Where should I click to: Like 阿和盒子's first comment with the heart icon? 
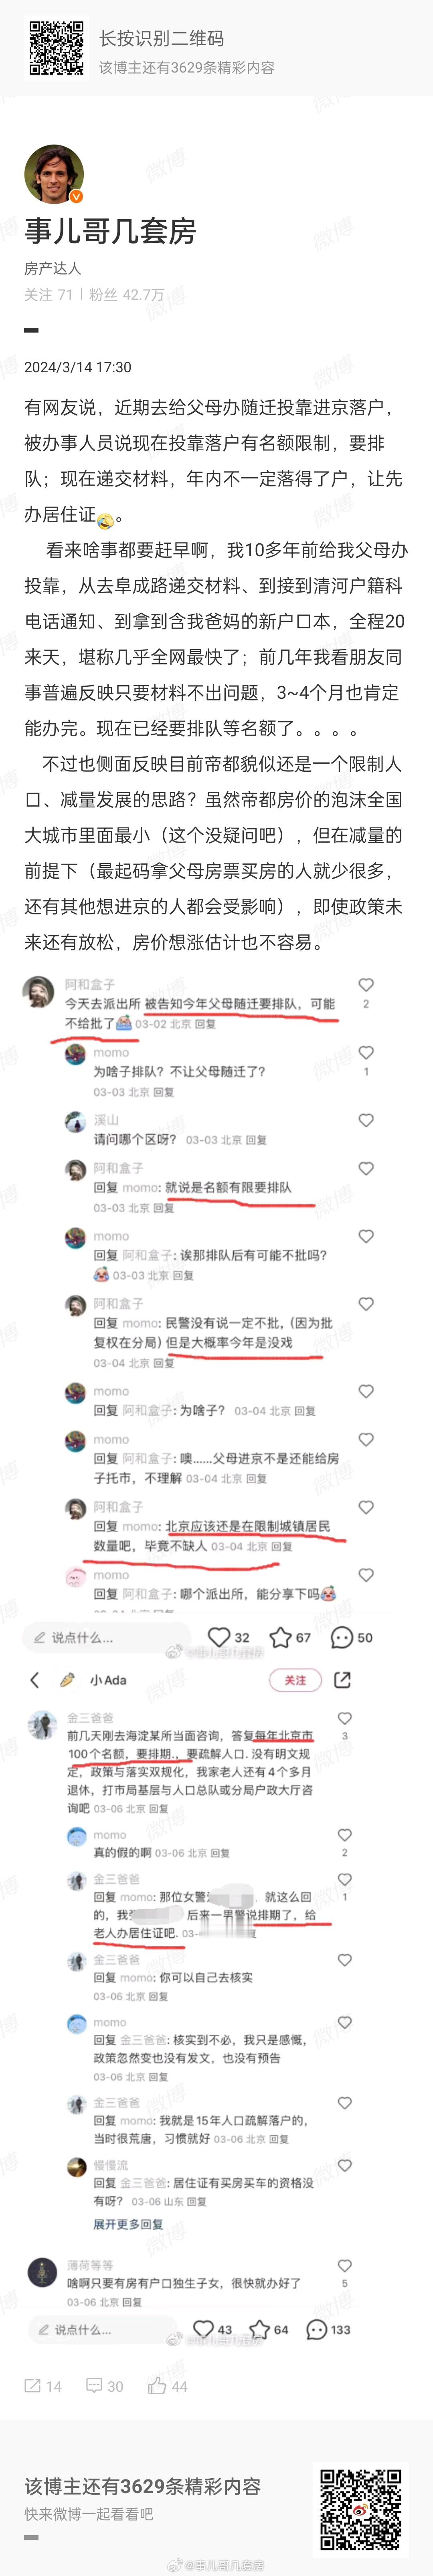(366, 985)
